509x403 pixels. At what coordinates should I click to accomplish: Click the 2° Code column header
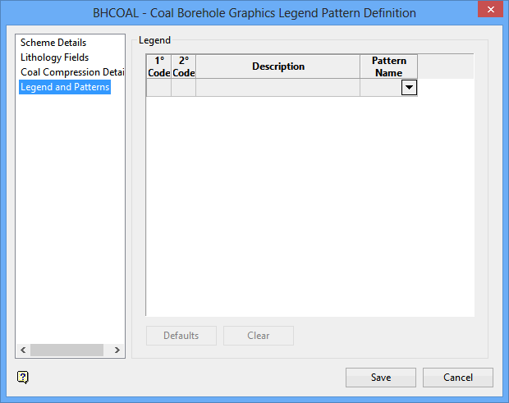pyautogui.click(x=183, y=66)
